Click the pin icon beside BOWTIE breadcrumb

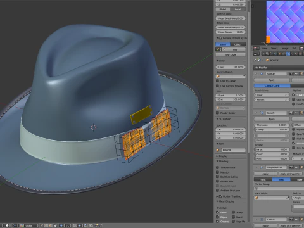(x=255, y=60)
